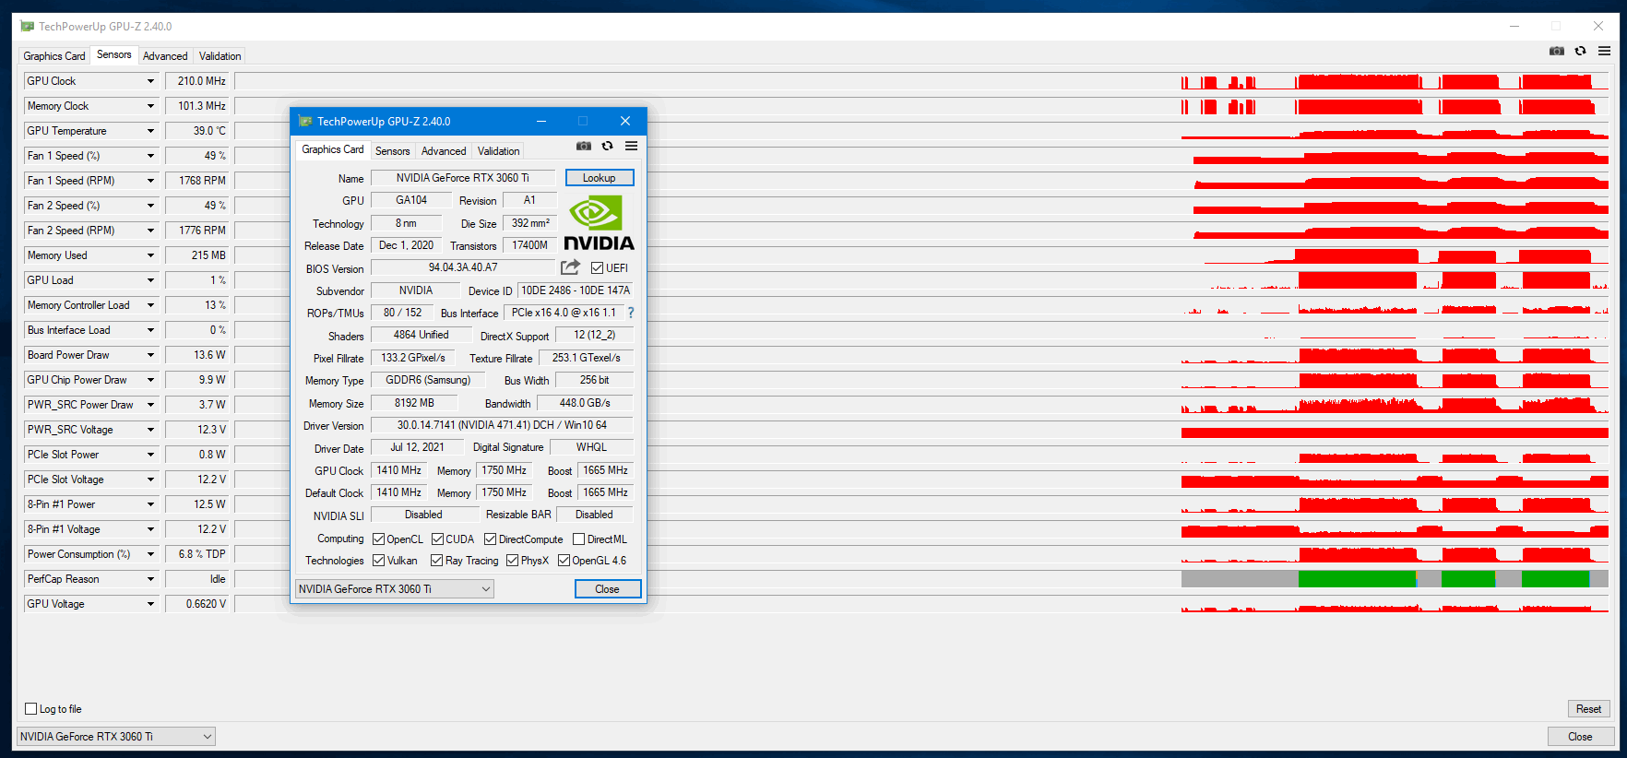The image size is (1627, 758).
Task: Click the Lookup button
Action: 600,178
